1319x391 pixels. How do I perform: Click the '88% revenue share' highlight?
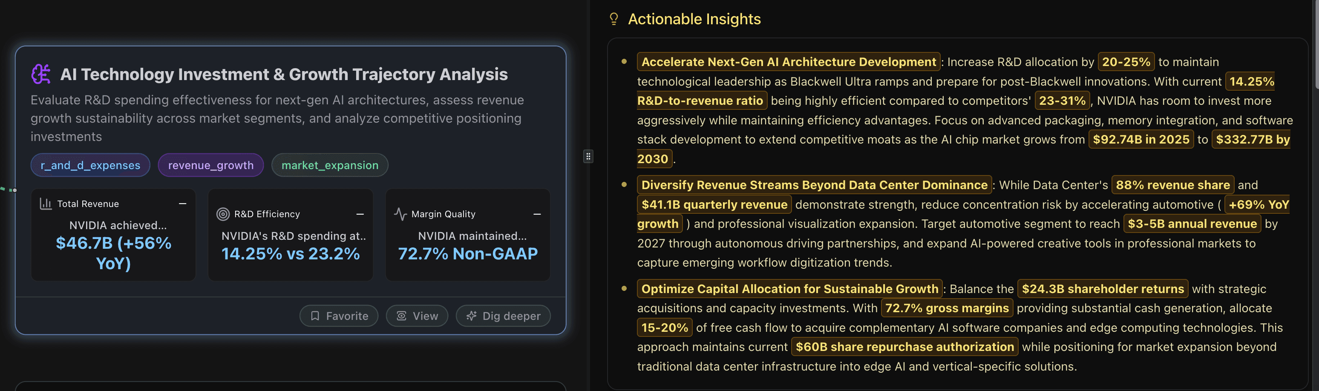pyautogui.click(x=1172, y=185)
